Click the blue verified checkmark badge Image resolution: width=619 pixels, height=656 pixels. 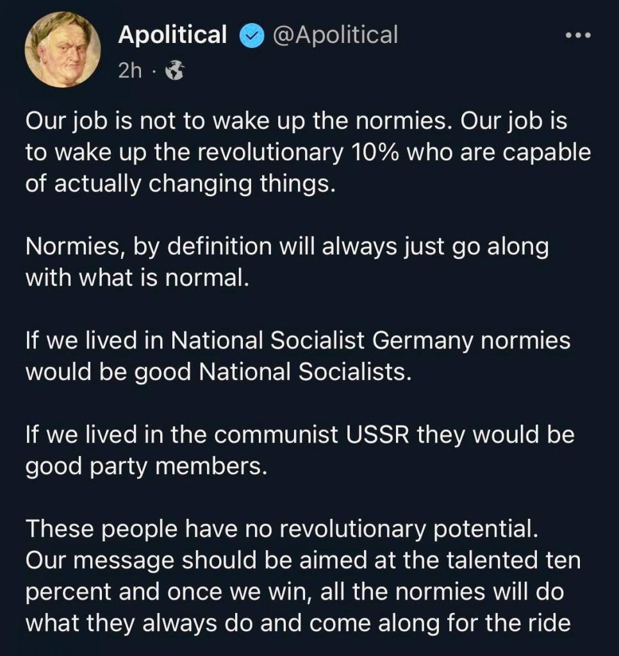click(250, 35)
